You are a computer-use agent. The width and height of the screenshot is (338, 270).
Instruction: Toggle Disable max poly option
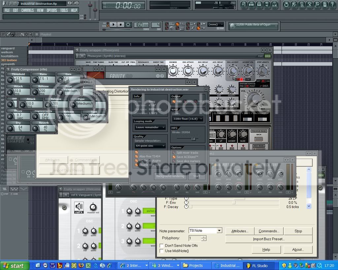pyautogui.click(x=136, y=165)
